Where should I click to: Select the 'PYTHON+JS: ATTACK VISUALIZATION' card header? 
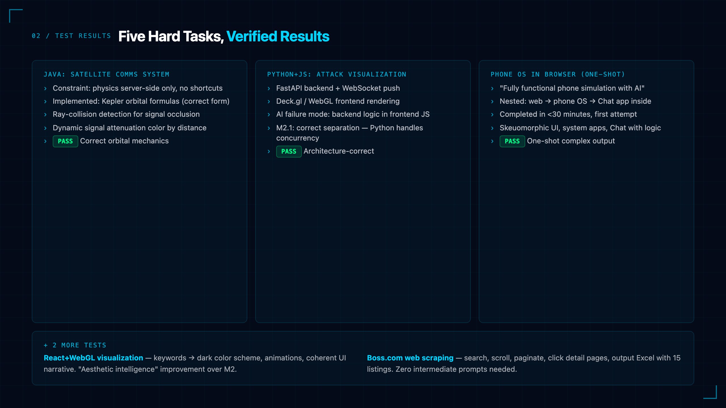click(x=337, y=74)
